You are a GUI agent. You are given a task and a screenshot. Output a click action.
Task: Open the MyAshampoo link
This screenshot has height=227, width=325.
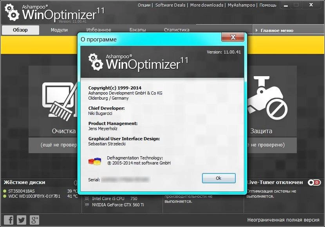241,5
